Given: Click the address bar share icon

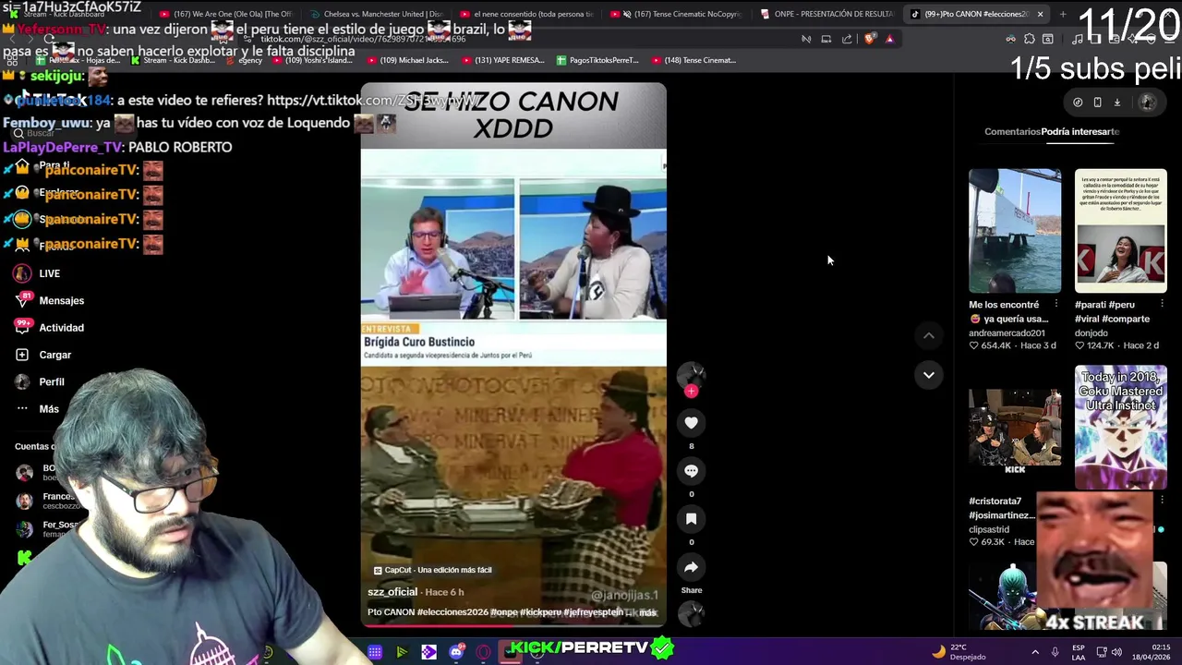Looking at the screenshot, I should pyautogui.click(x=847, y=39).
